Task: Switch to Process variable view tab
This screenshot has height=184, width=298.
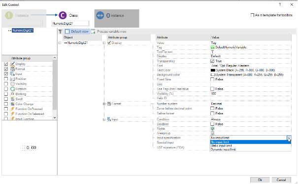Action: (109, 32)
